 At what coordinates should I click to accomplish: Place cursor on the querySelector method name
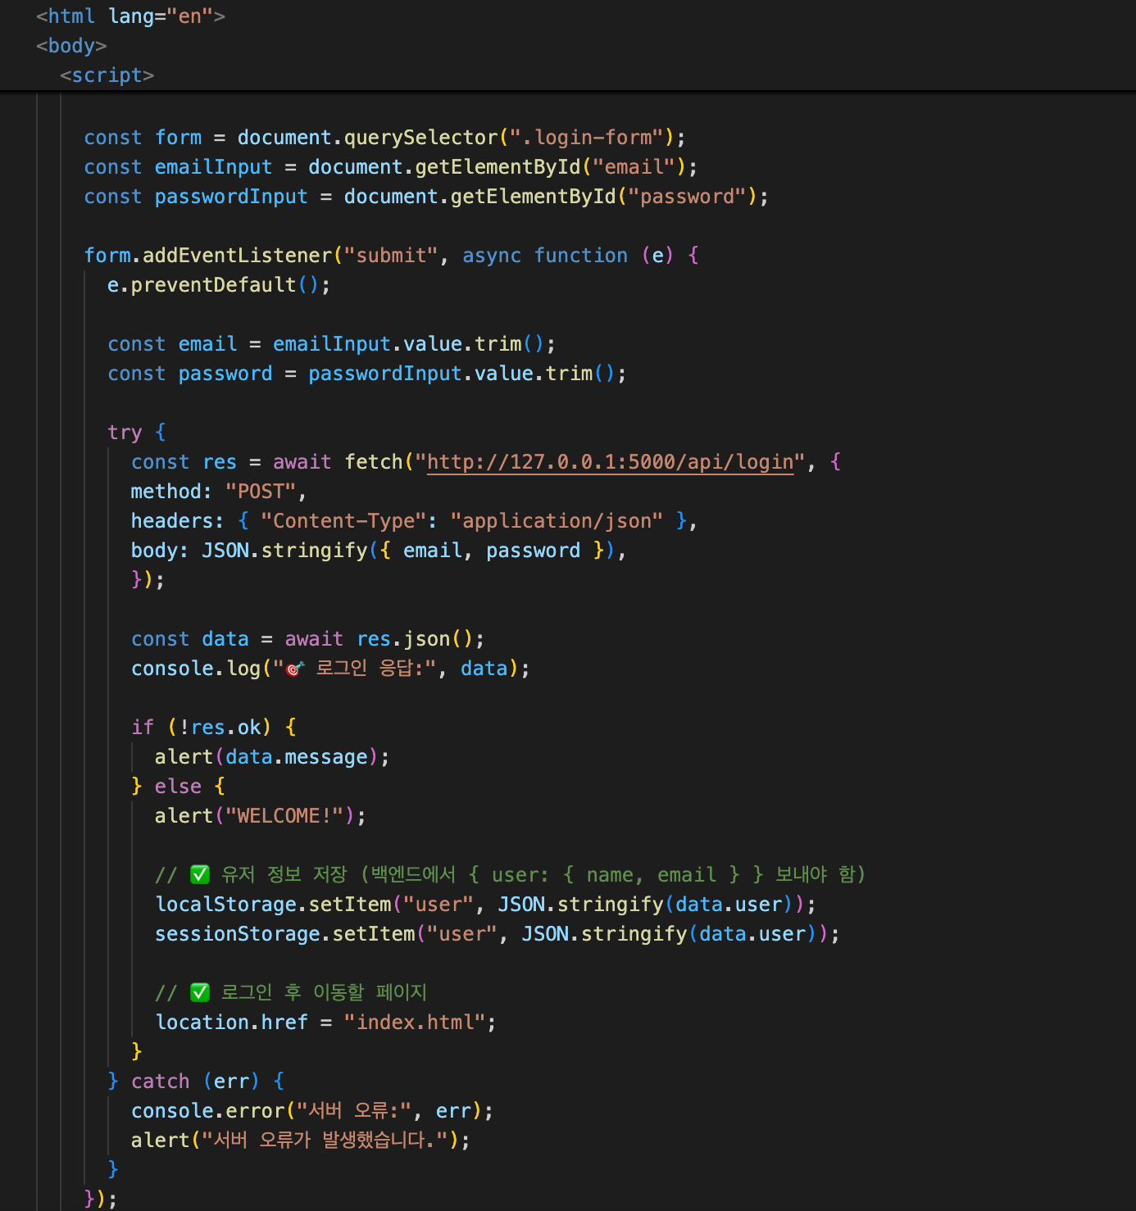(x=420, y=138)
